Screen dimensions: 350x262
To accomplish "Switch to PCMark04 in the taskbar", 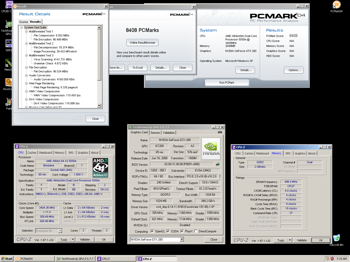I will pyautogui.click(x=34, y=259).
